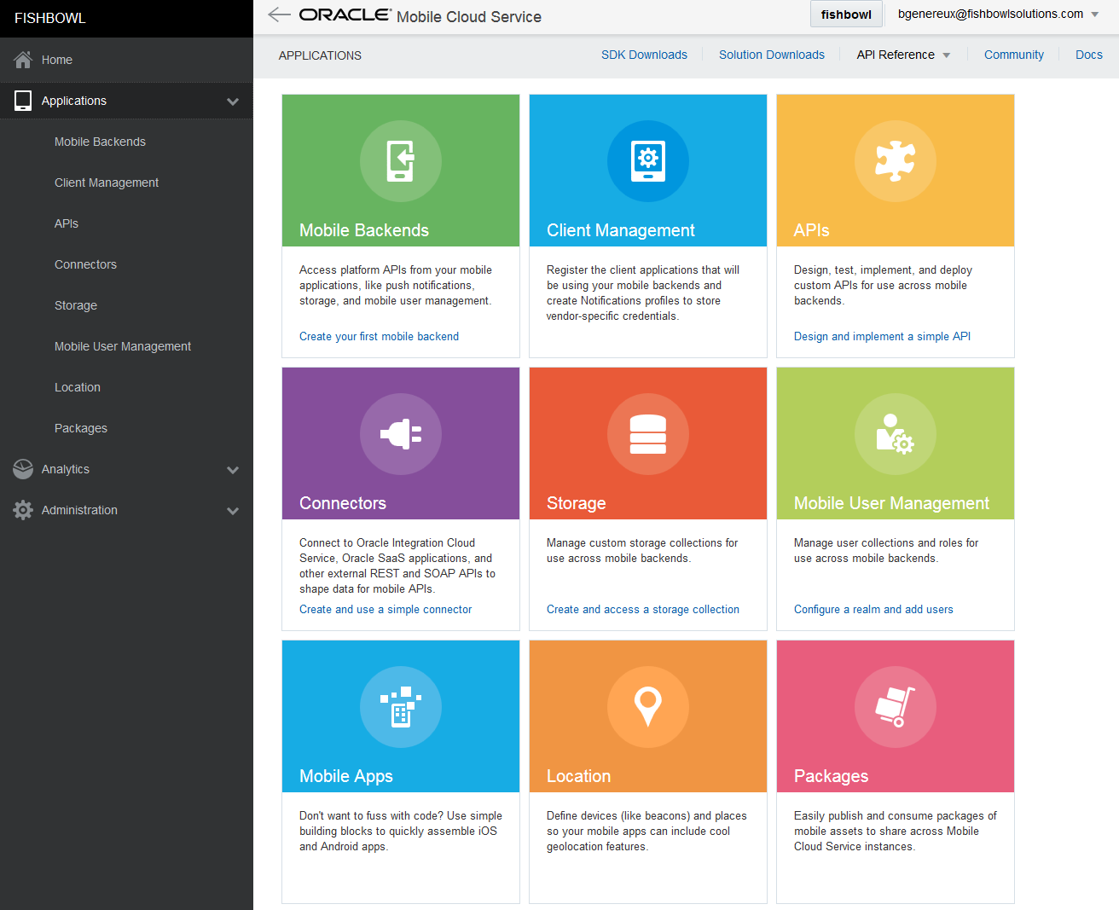Open the Docs link
The image size is (1119, 910).
1089,55
